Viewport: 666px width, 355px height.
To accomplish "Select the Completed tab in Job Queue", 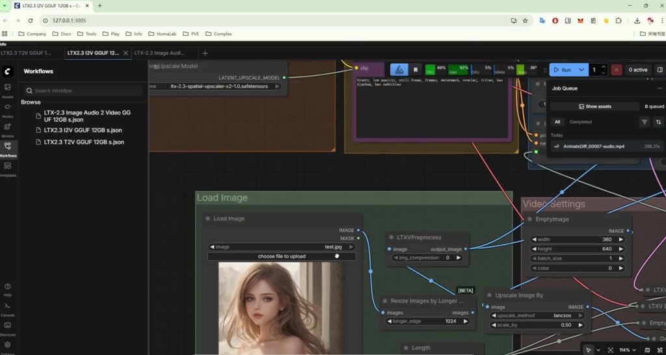I will 580,122.
